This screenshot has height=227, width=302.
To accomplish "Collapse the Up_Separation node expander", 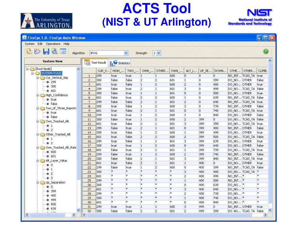I will click(x=38, y=182).
